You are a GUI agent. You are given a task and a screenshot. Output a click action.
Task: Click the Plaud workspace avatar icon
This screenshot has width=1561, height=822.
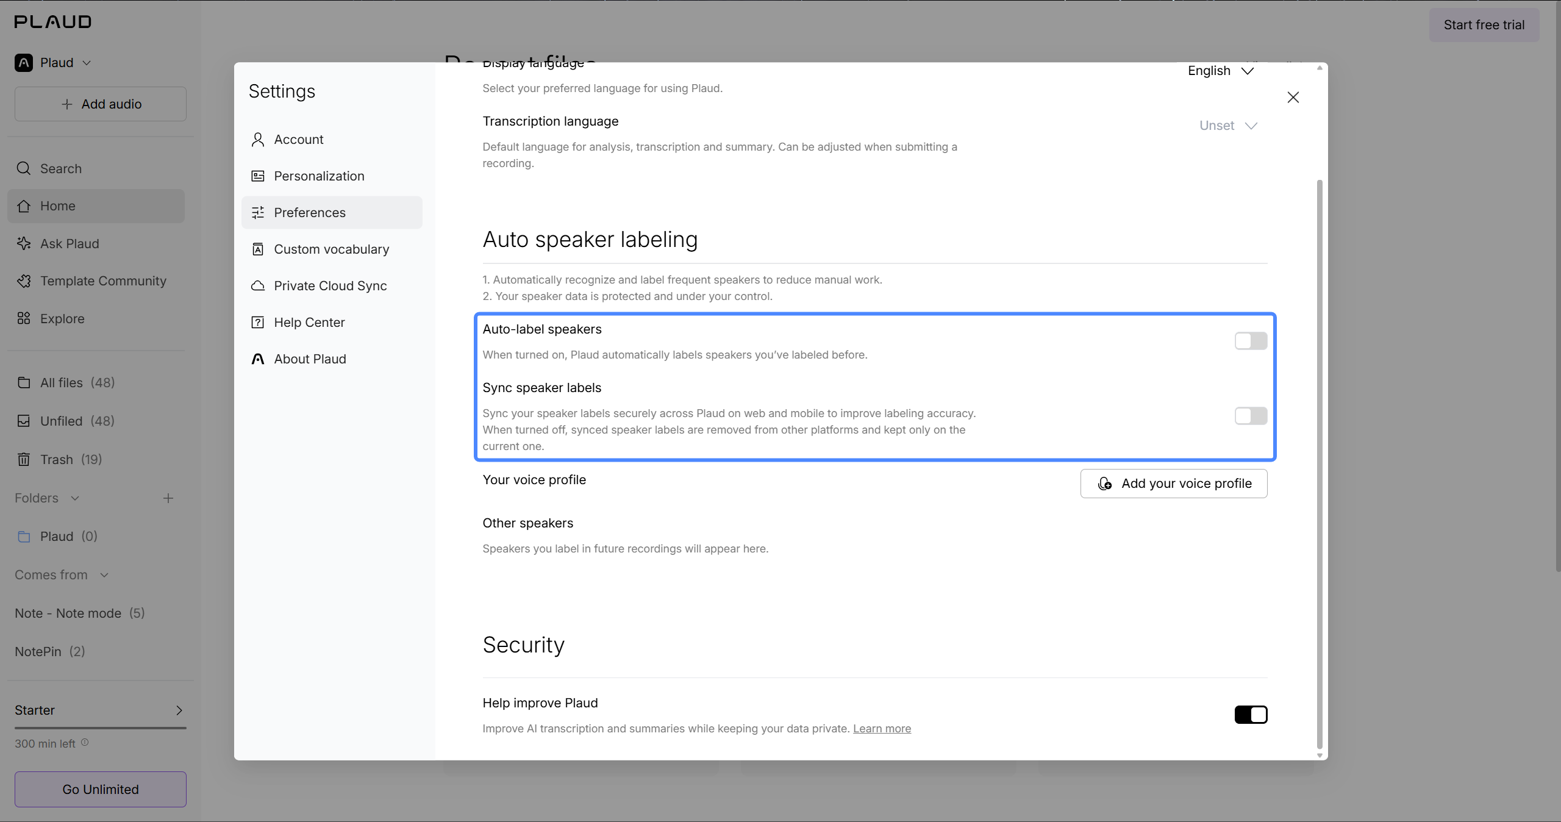tap(24, 63)
